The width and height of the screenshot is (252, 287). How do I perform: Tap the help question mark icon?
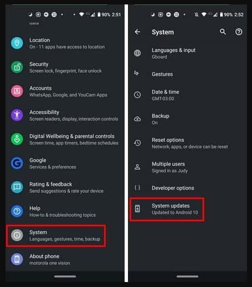point(239,32)
